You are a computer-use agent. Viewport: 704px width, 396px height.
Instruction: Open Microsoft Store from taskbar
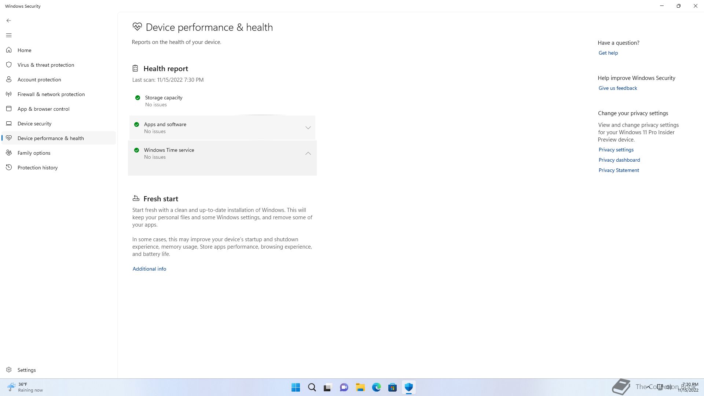(x=392, y=387)
